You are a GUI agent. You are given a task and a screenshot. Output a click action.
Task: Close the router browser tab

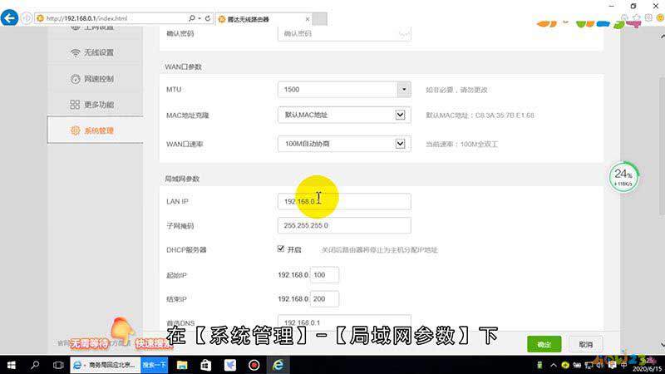(x=308, y=19)
